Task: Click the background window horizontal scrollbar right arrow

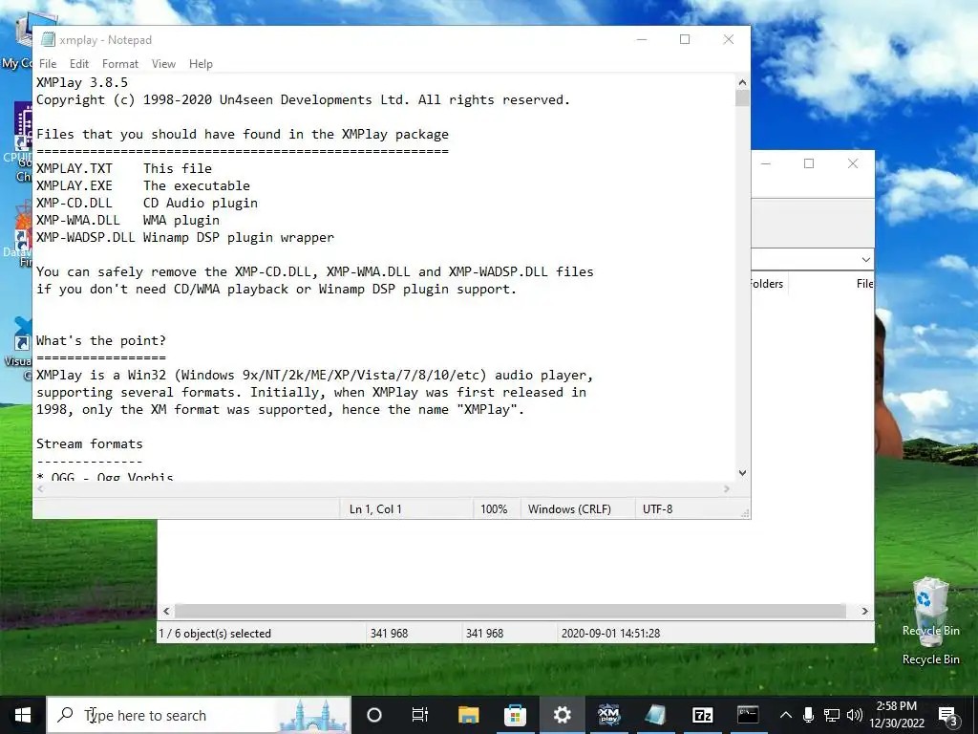Action: click(864, 611)
